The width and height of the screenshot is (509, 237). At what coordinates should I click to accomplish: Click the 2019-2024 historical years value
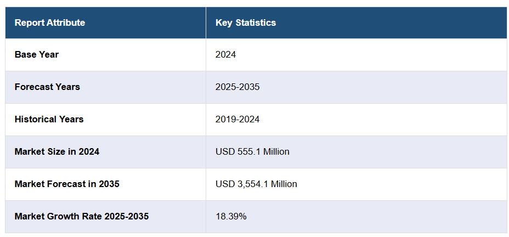(237, 119)
